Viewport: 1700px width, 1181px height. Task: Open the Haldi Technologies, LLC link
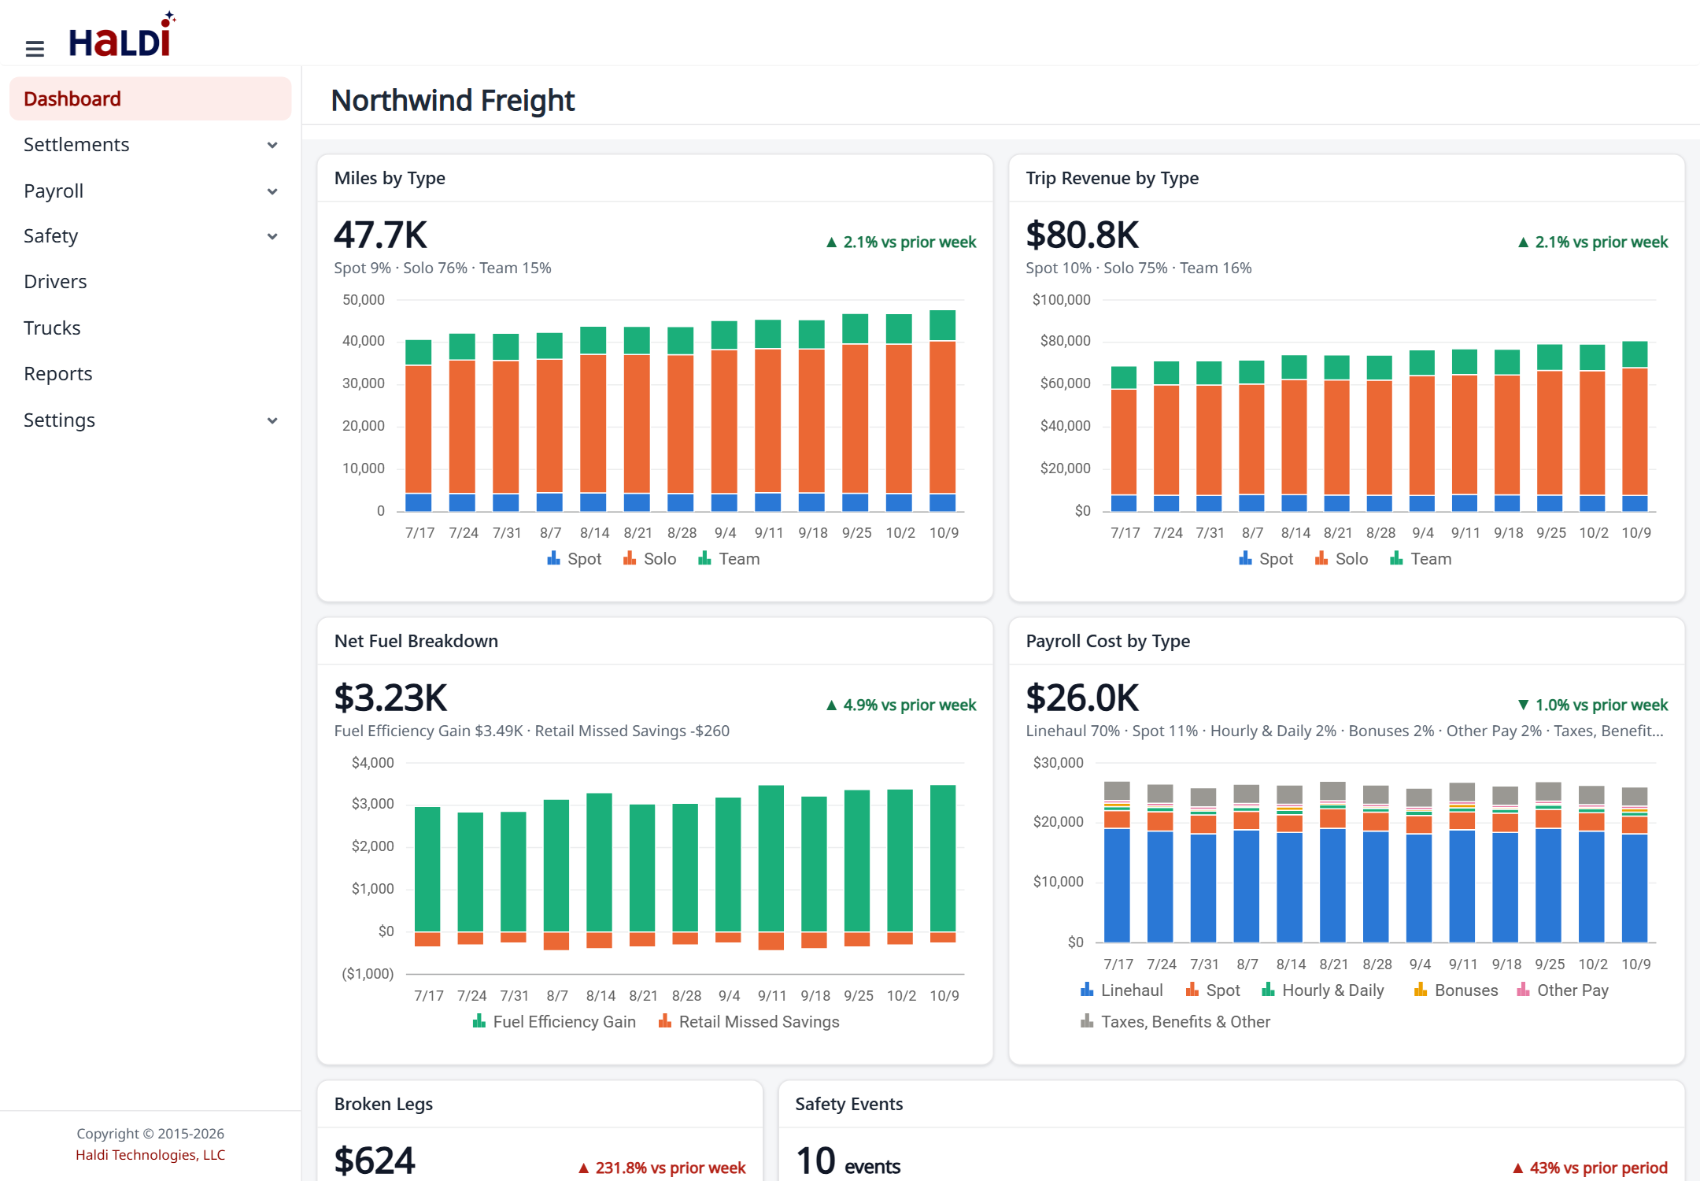click(150, 1155)
